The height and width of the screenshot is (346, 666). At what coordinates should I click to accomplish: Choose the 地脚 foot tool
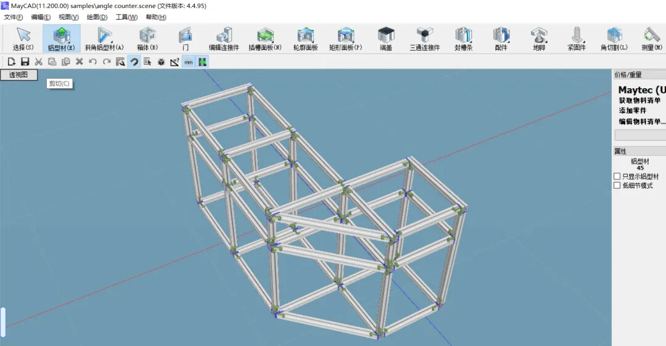539,38
